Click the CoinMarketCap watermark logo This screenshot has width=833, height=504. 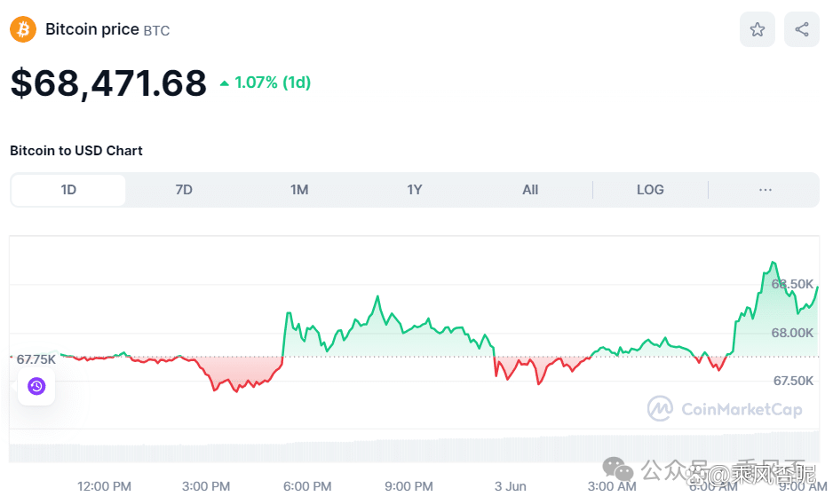(725, 409)
